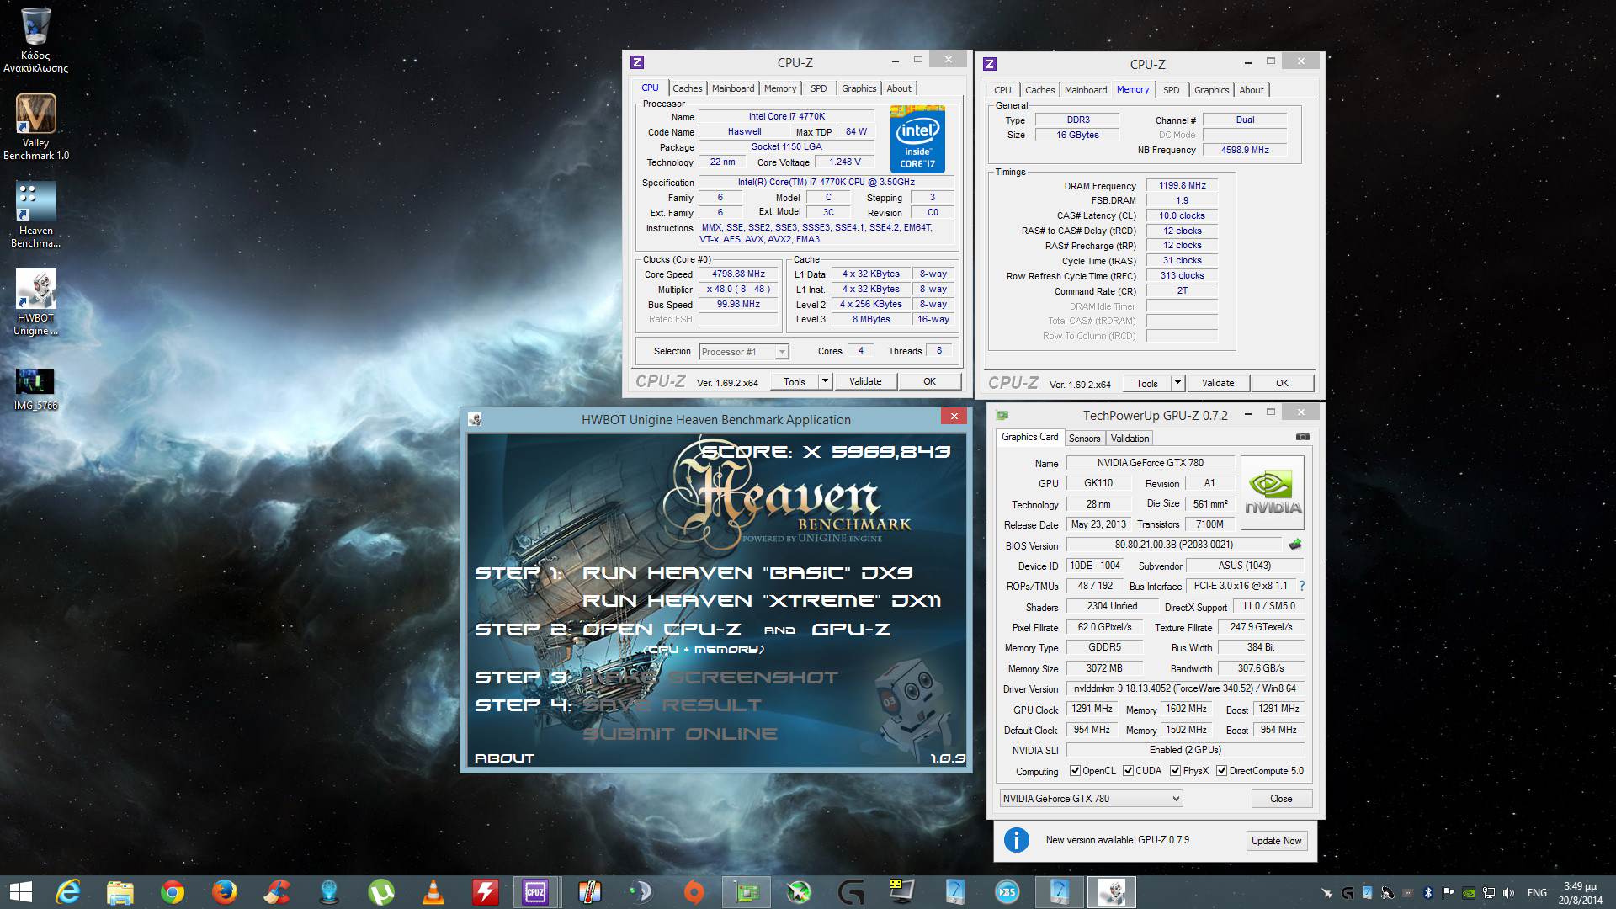Toggle DirectCompute 5.0 checkbox in GPU-Z
Screen dimensions: 1616x909
(1221, 771)
